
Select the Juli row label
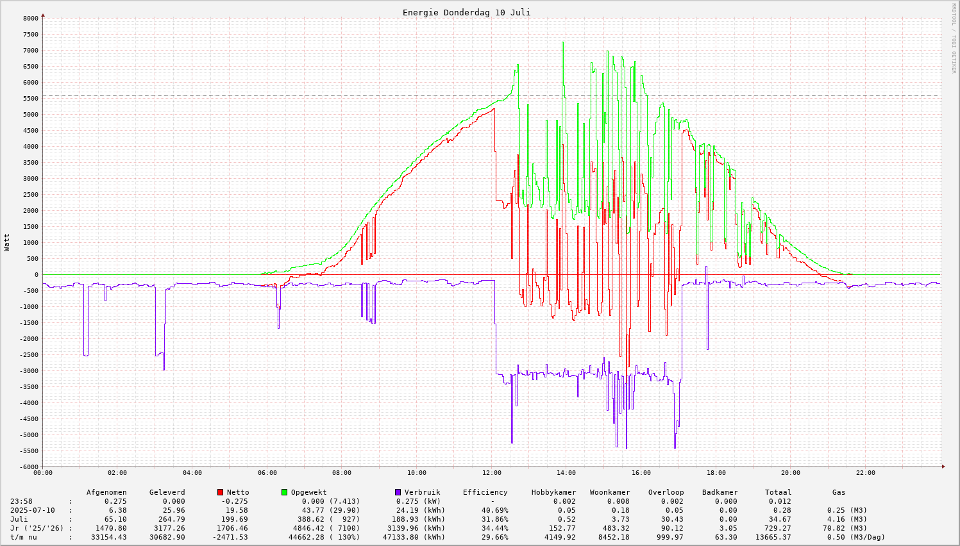[19, 519]
